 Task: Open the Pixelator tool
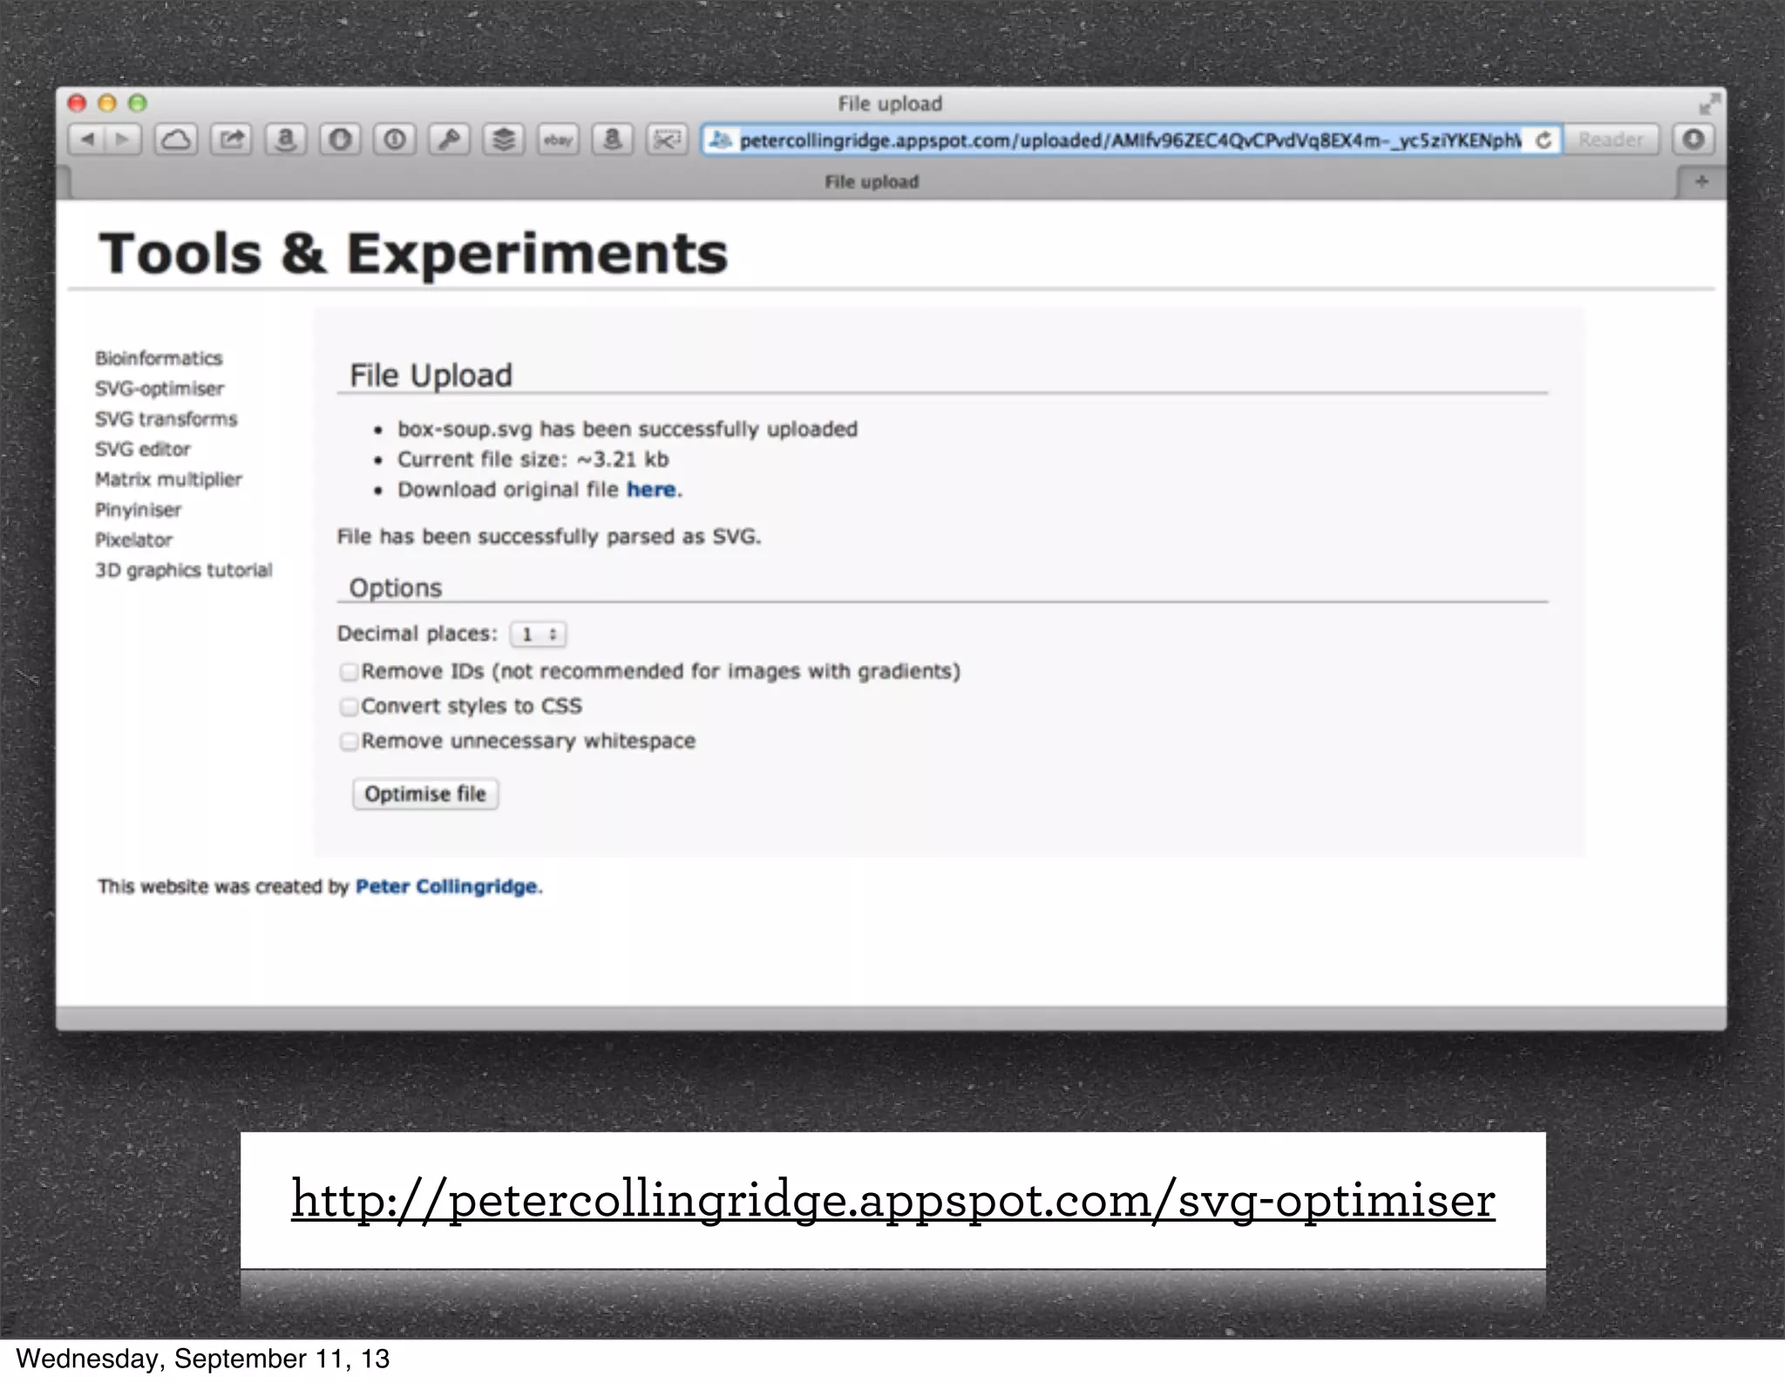tap(133, 540)
